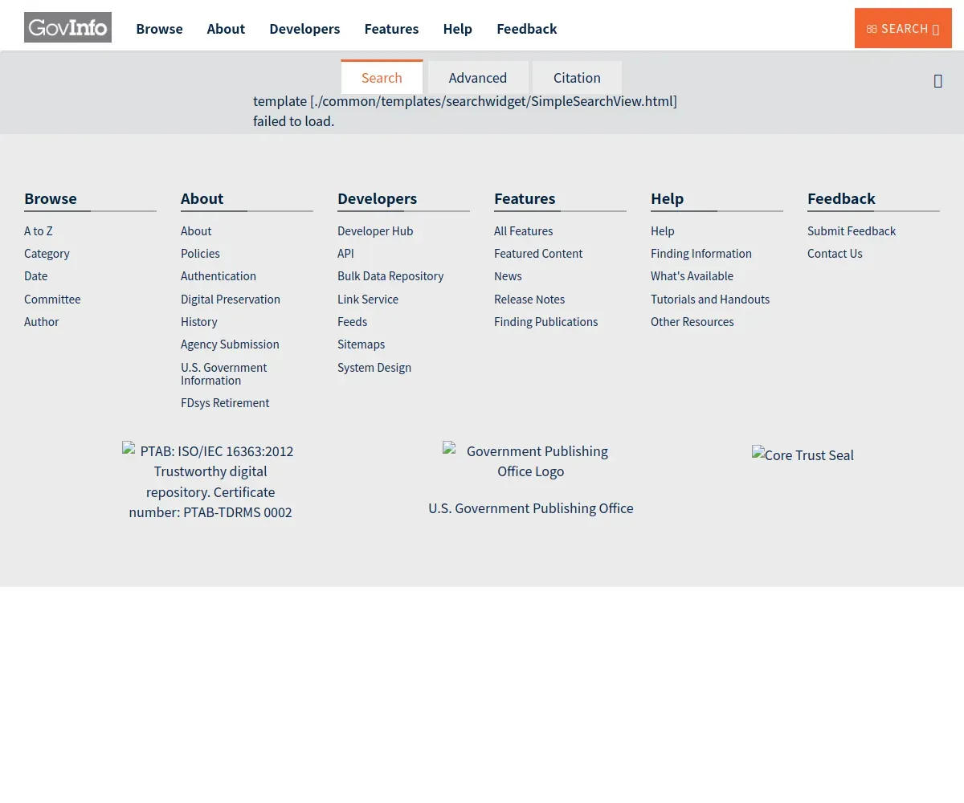Open Link Service link
The image size is (964, 803).
click(x=368, y=300)
